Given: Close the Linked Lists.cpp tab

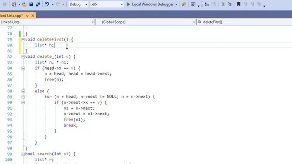Looking at the screenshot, I should point(33,15).
